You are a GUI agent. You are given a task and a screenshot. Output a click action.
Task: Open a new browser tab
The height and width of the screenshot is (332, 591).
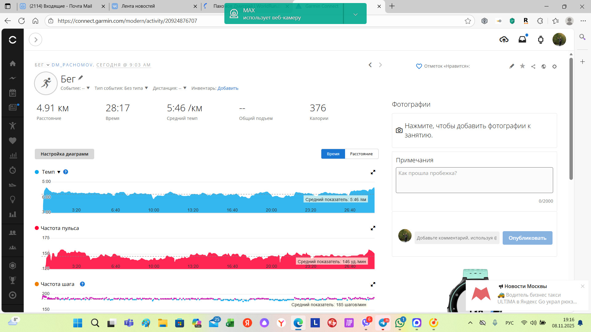[x=392, y=6]
